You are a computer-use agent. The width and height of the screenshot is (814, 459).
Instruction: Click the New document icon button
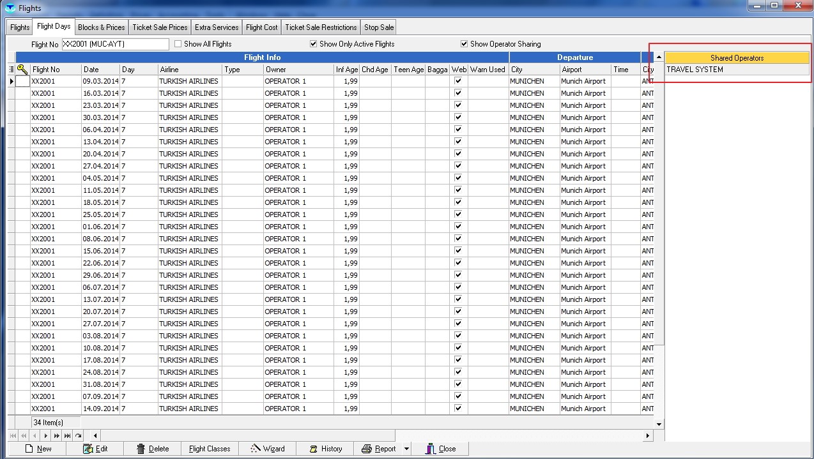coord(29,449)
